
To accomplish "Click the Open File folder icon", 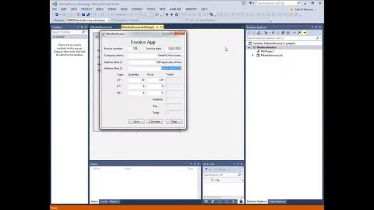I will click(x=78, y=15).
